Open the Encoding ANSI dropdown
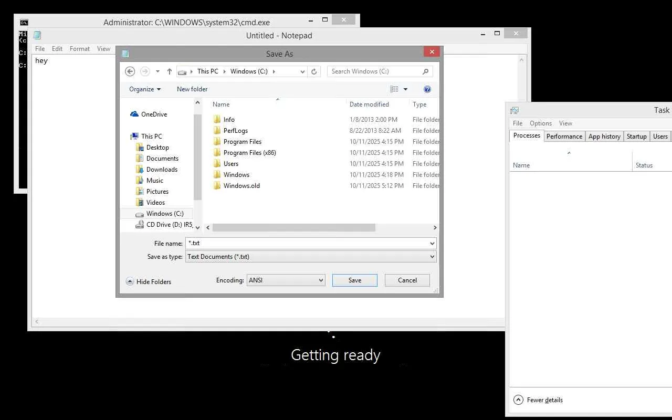This screenshot has height=420, width=672. (x=286, y=280)
